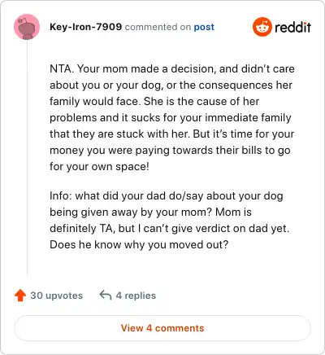Click the orange upvote arrow icon

click(20, 296)
